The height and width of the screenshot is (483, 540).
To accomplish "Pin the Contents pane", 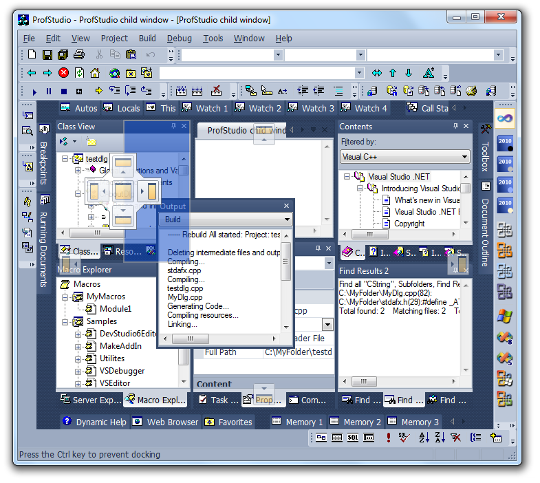I will (x=455, y=126).
